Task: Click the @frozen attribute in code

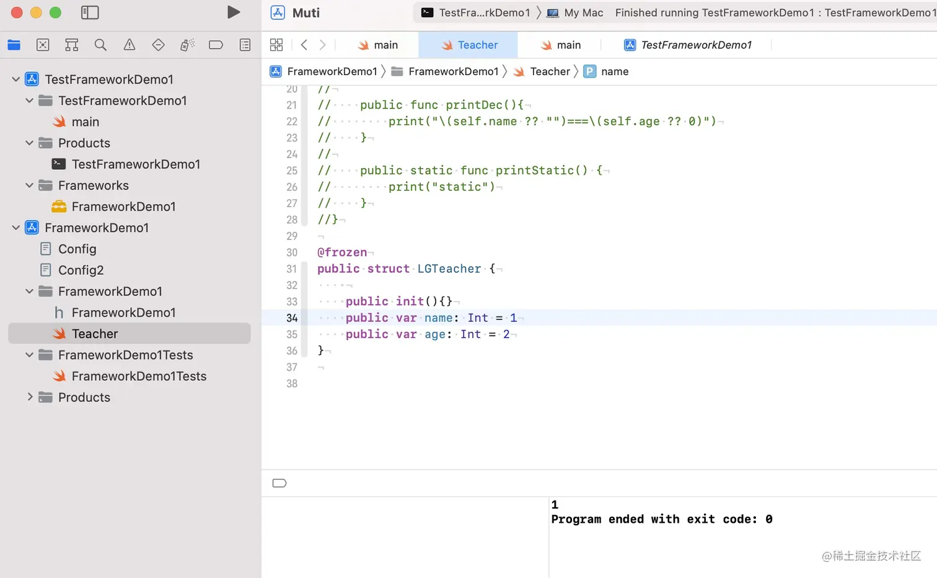Action: click(342, 252)
